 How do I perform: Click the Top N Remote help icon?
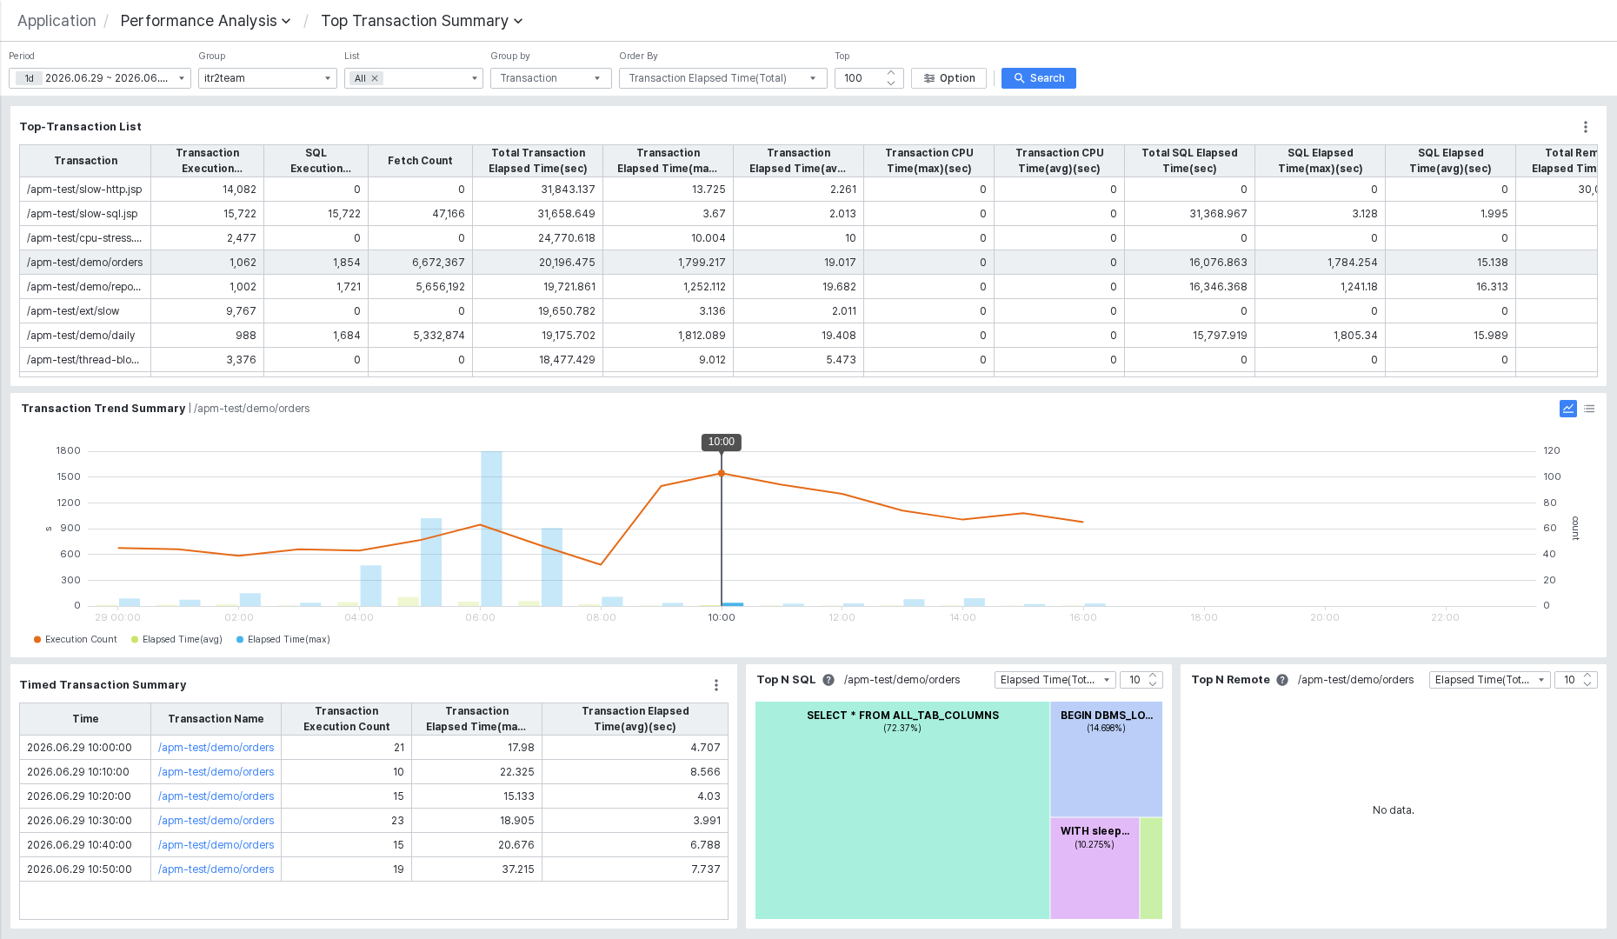click(x=1282, y=680)
